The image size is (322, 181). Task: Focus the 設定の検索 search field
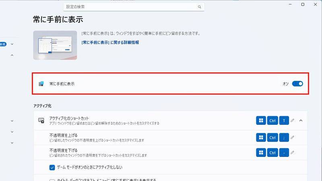(x=134, y=7)
